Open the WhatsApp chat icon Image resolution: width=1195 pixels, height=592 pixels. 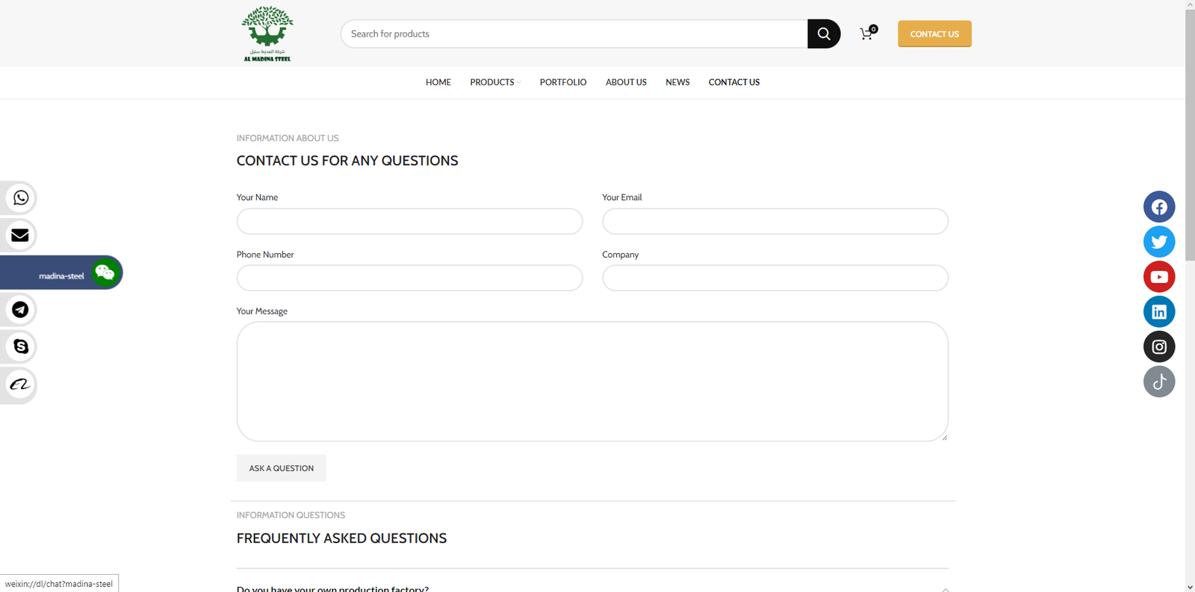coord(20,198)
